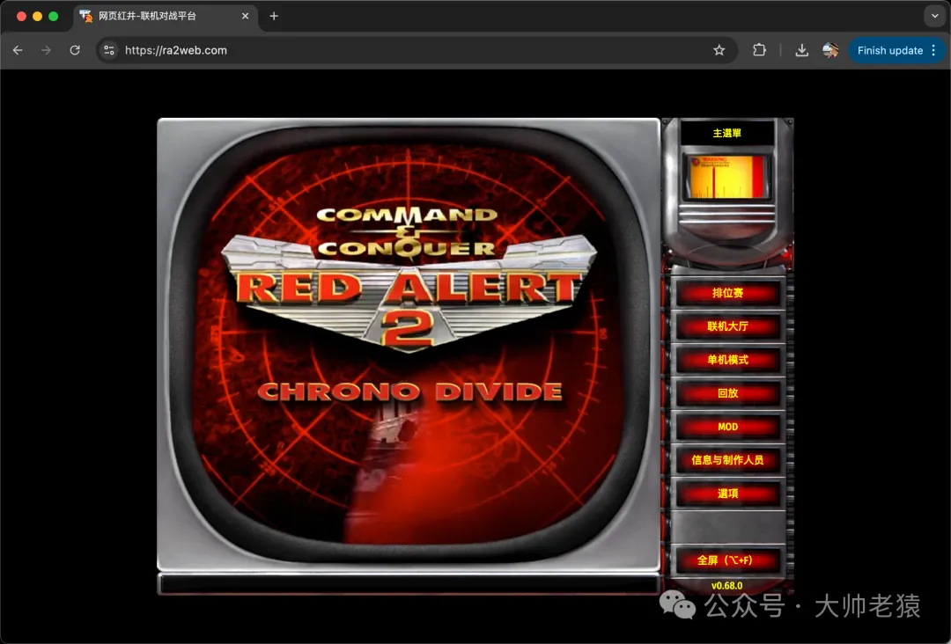This screenshot has height=644, width=951.
Task: Expand the tab search dropdown arrow
Action: pyautogui.click(x=934, y=17)
